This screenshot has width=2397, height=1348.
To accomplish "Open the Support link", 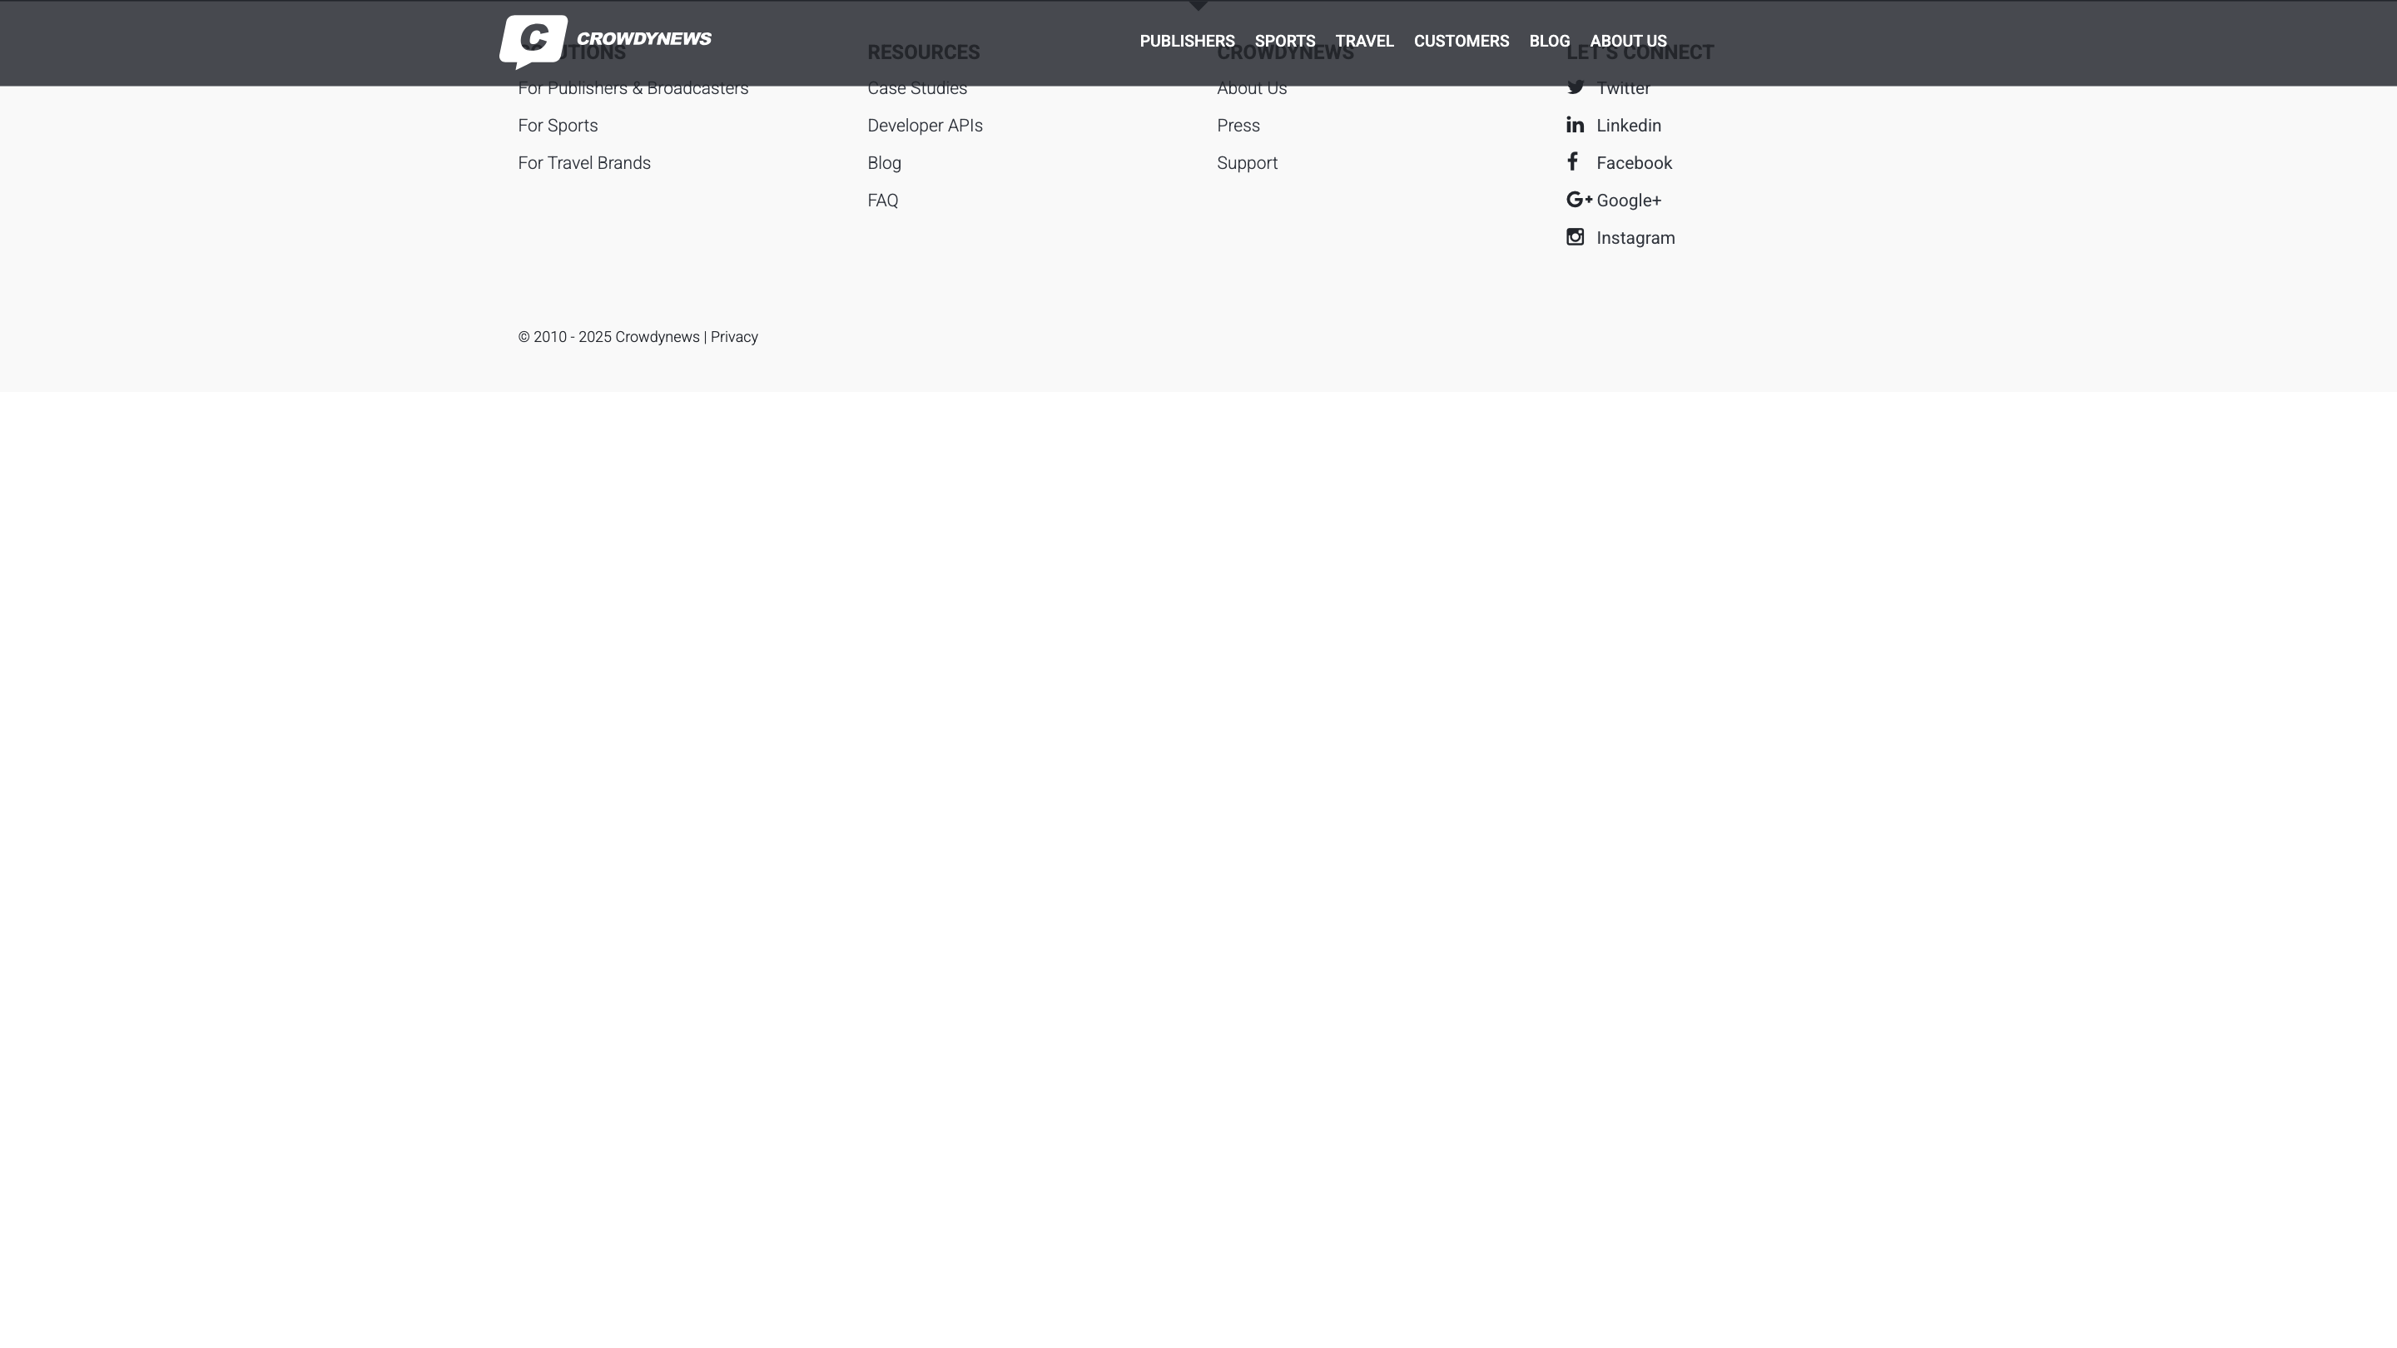I will click(1247, 163).
